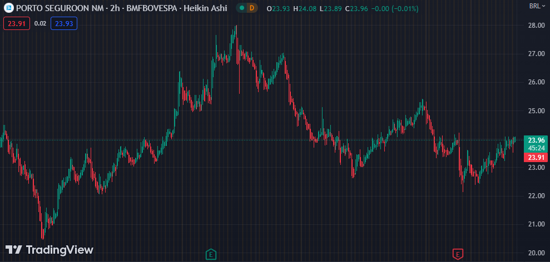Click the 45:24 bar countdown timer
The width and height of the screenshot is (550, 262).
click(x=536, y=148)
